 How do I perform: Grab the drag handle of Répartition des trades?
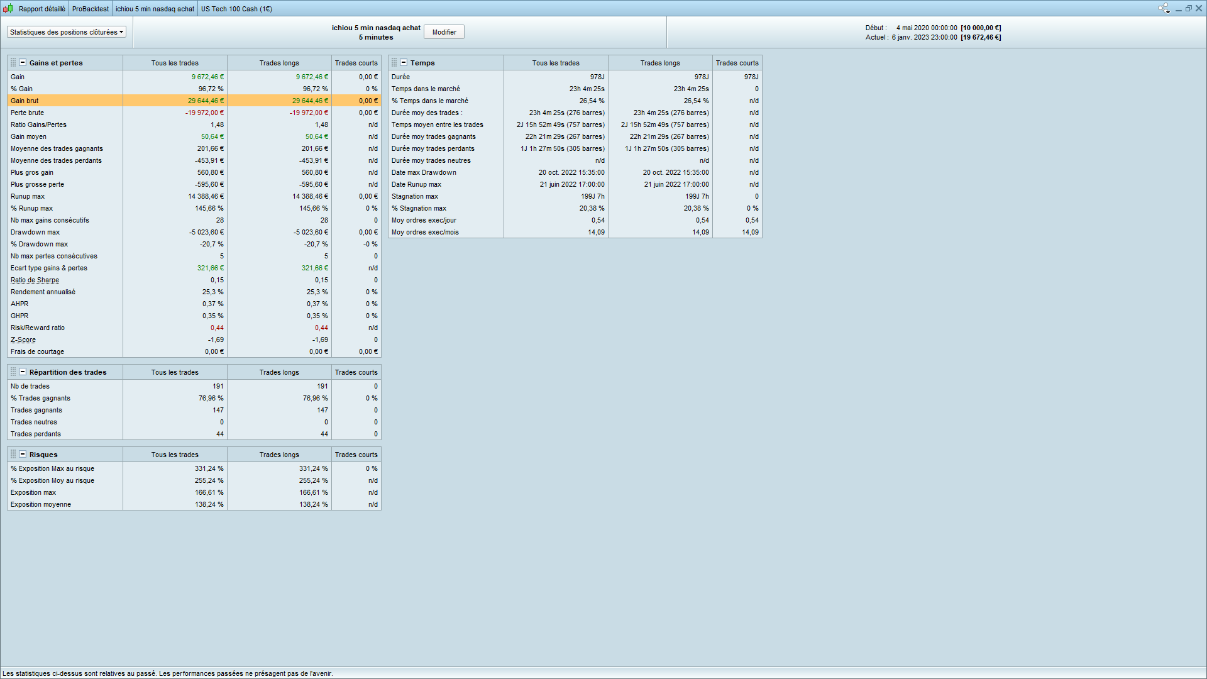[13, 372]
